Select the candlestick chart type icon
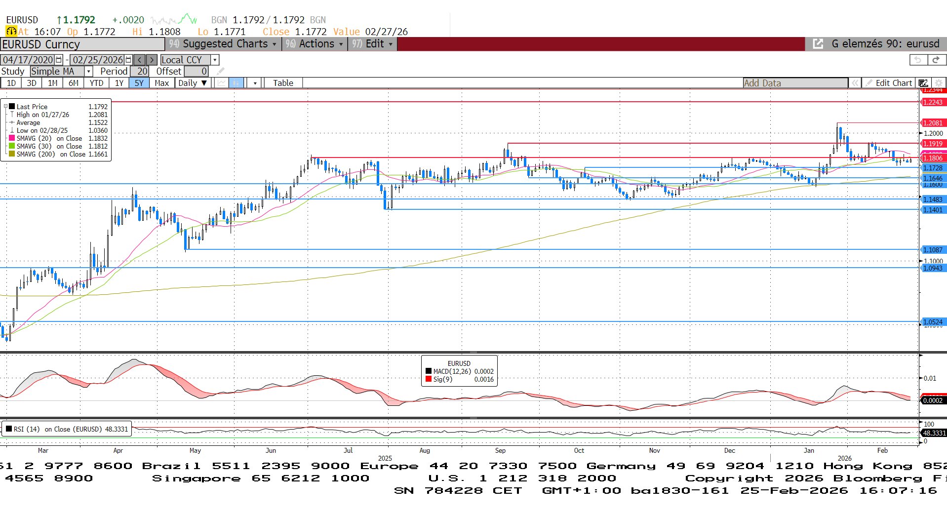The width and height of the screenshot is (947, 516). 237,83
